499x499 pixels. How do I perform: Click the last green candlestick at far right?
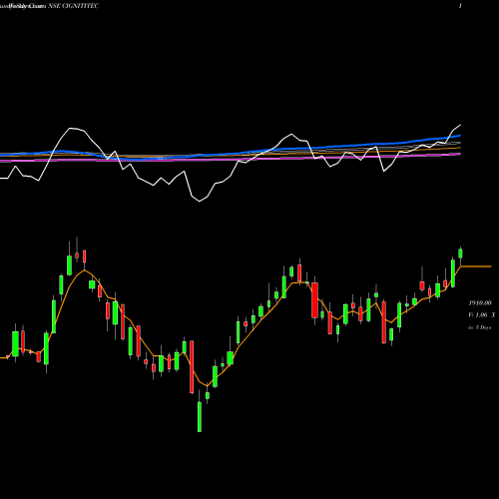point(460,253)
